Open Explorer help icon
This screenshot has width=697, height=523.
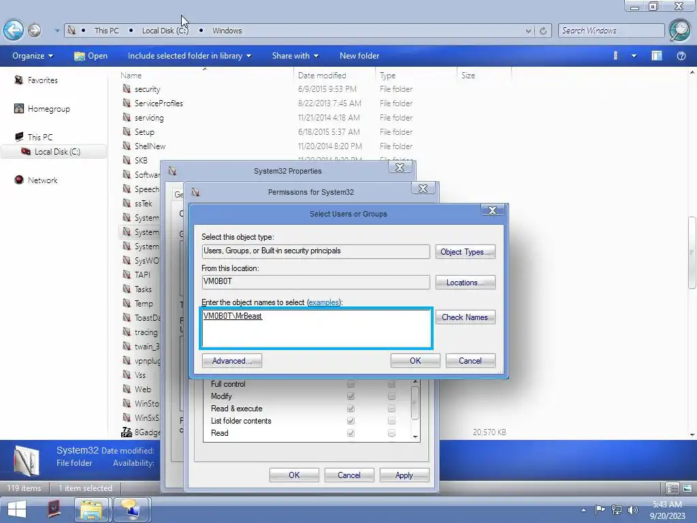pyautogui.click(x=681, y=56)
